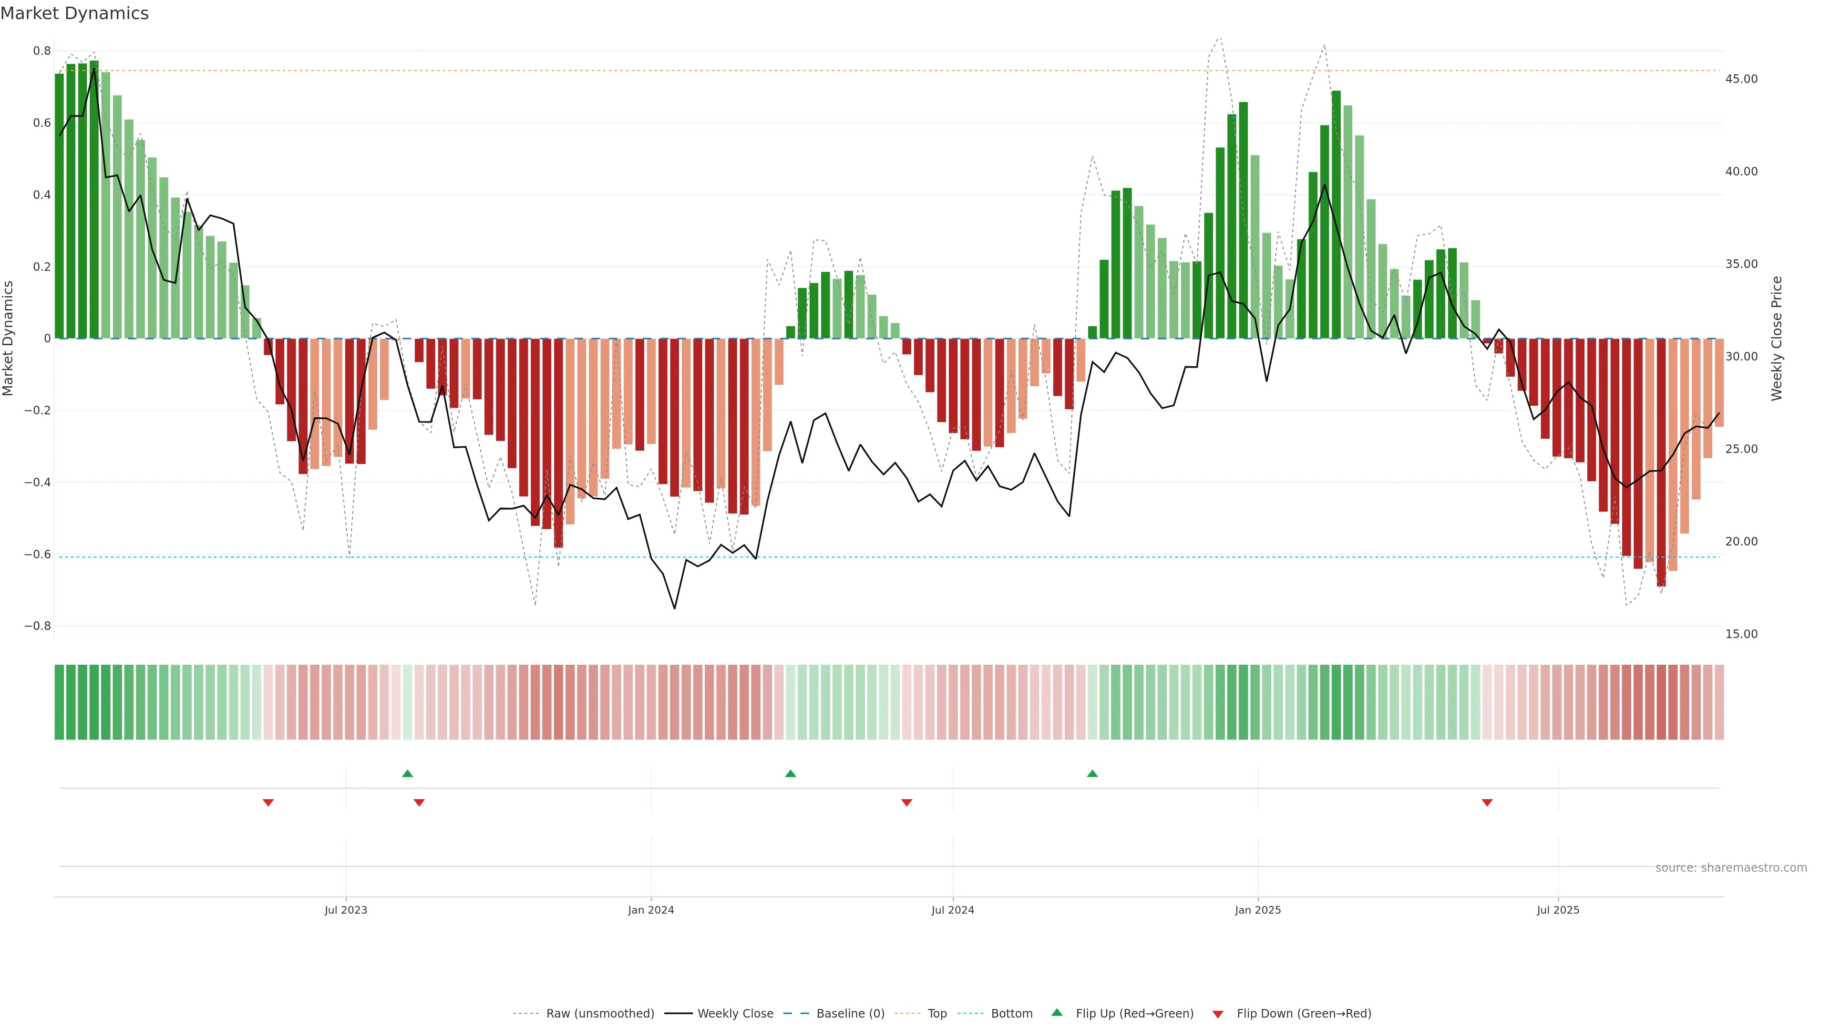Click the Jan 2025 x-axis label

(1257, 910)
